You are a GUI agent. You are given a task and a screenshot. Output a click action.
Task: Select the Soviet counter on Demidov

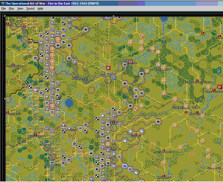[x=164, y=68]
